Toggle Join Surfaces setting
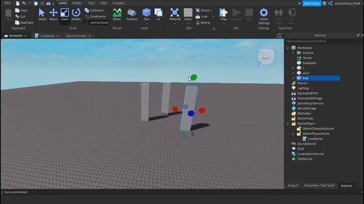Image resolution: width=364 pixels, height=204 pixels. pos(97,23)
